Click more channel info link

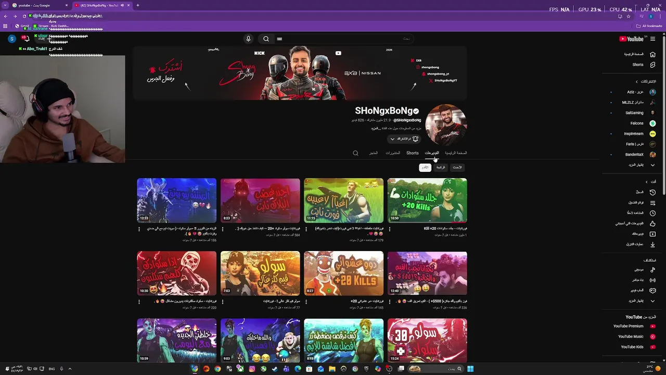[376, 128]
